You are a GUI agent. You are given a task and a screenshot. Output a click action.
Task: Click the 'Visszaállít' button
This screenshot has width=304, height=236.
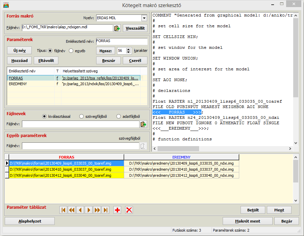tap(135, 28)
